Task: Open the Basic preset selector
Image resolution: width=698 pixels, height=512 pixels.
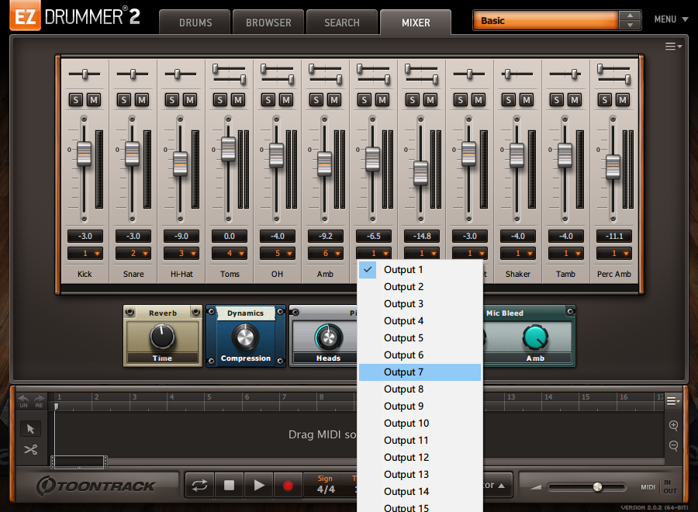Action: pyautogui.click(x=546, y=20)
